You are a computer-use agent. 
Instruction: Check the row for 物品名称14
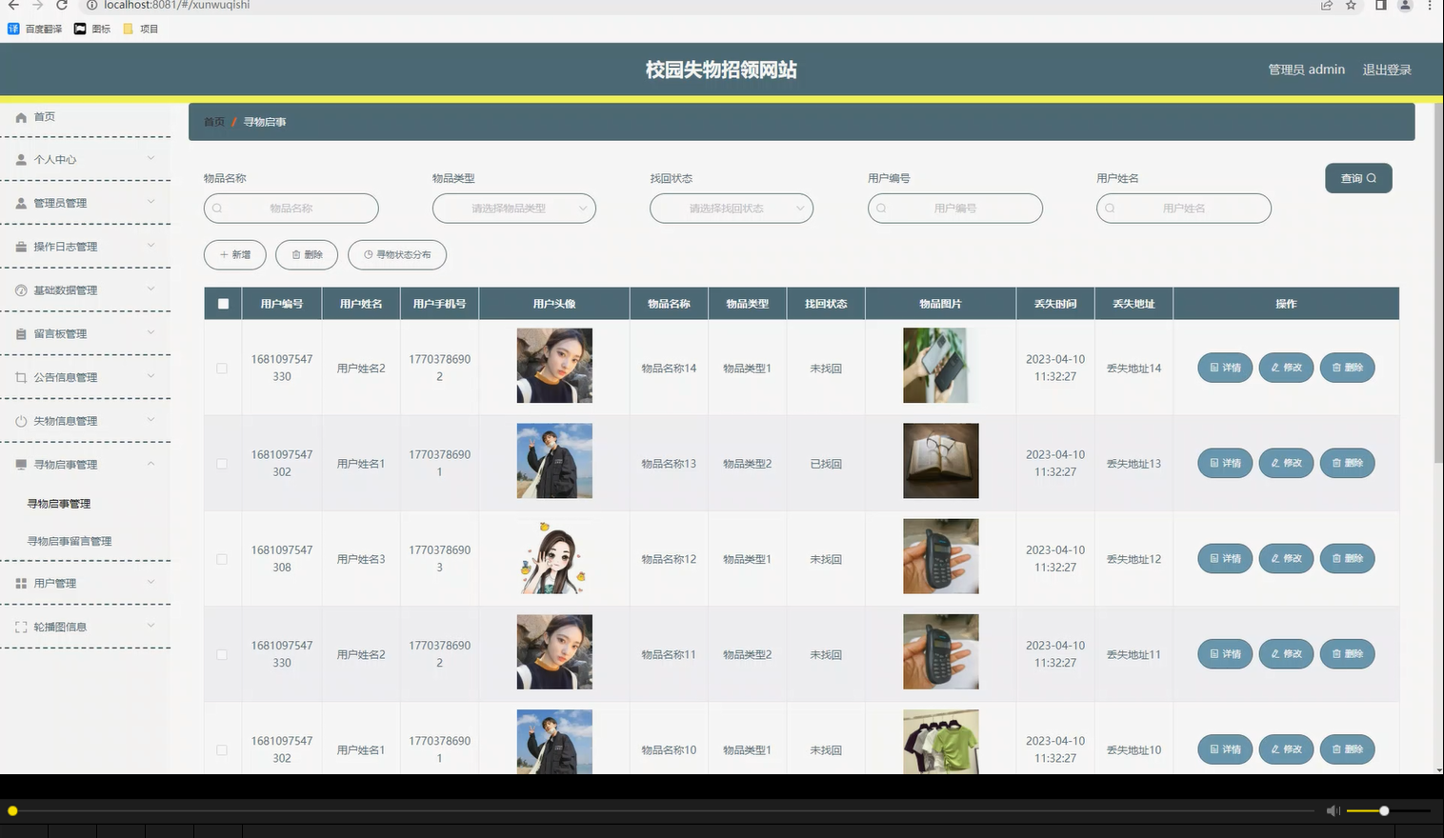pos(222,369)
